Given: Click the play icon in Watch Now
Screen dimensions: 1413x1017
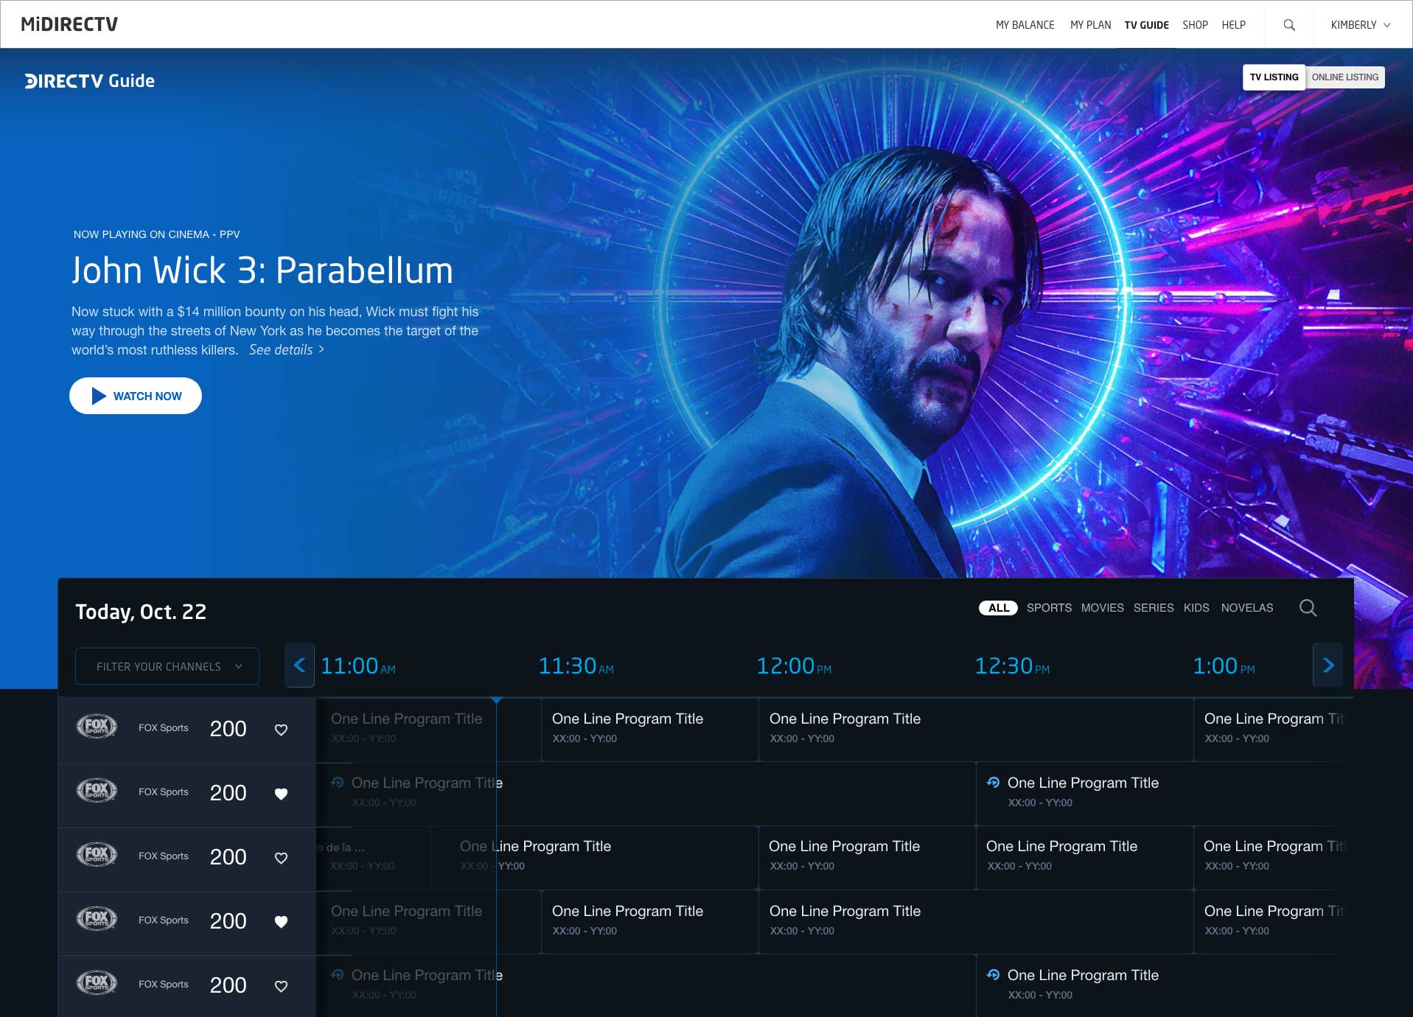Looking at the screenshot, I should (99, 396).
